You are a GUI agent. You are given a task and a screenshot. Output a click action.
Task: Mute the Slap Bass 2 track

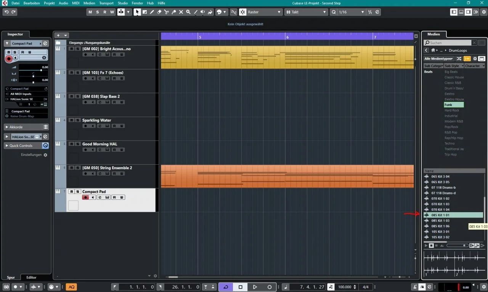coord(71,97)
